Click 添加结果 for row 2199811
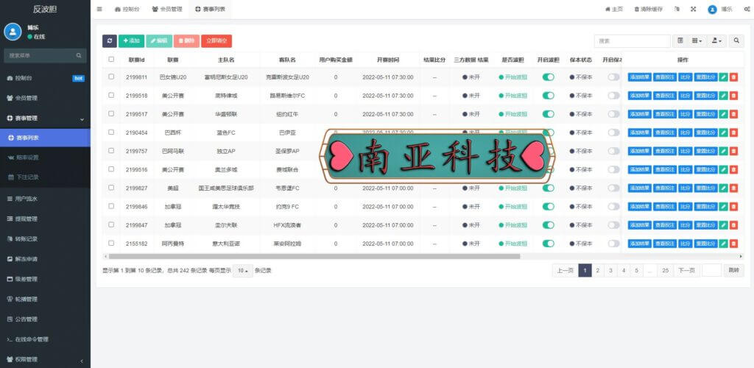 [640, 77]
